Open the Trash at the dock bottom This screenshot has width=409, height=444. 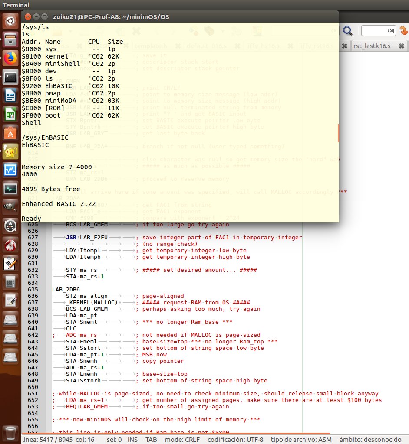[10, 433]
